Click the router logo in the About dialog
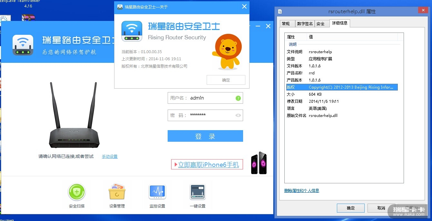The image size is (432, 221). tap(132, 31)
